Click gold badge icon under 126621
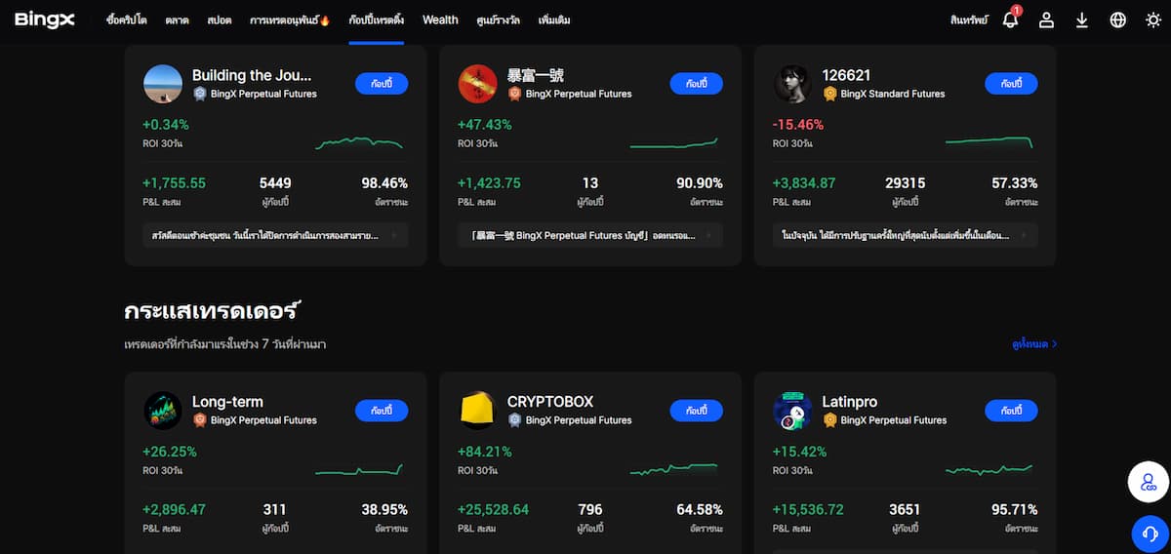The image size is (1171, 554). coord(829,94)
